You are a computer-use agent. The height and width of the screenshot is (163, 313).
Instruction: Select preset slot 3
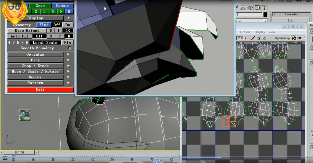[x=44, y=11]
